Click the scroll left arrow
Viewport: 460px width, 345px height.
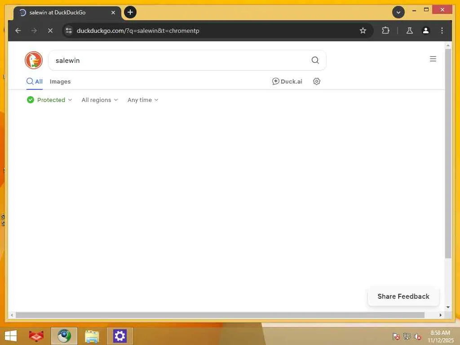tap(12, 315)
